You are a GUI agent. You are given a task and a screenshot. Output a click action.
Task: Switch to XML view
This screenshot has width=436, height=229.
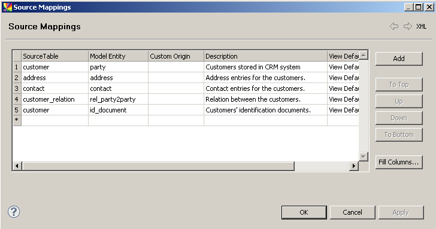click(x=421, y=26)
